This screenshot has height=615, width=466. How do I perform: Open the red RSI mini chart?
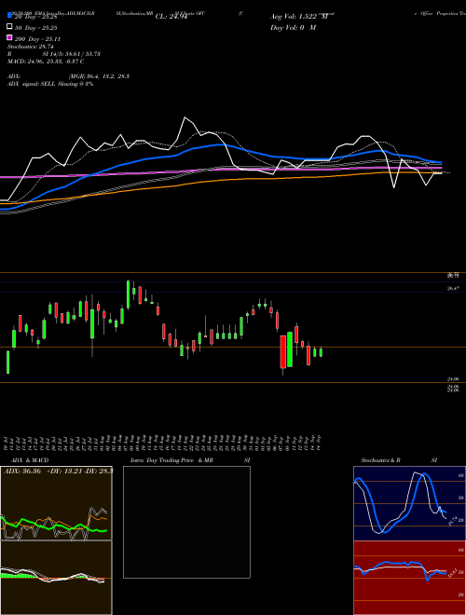coord(409,578)
